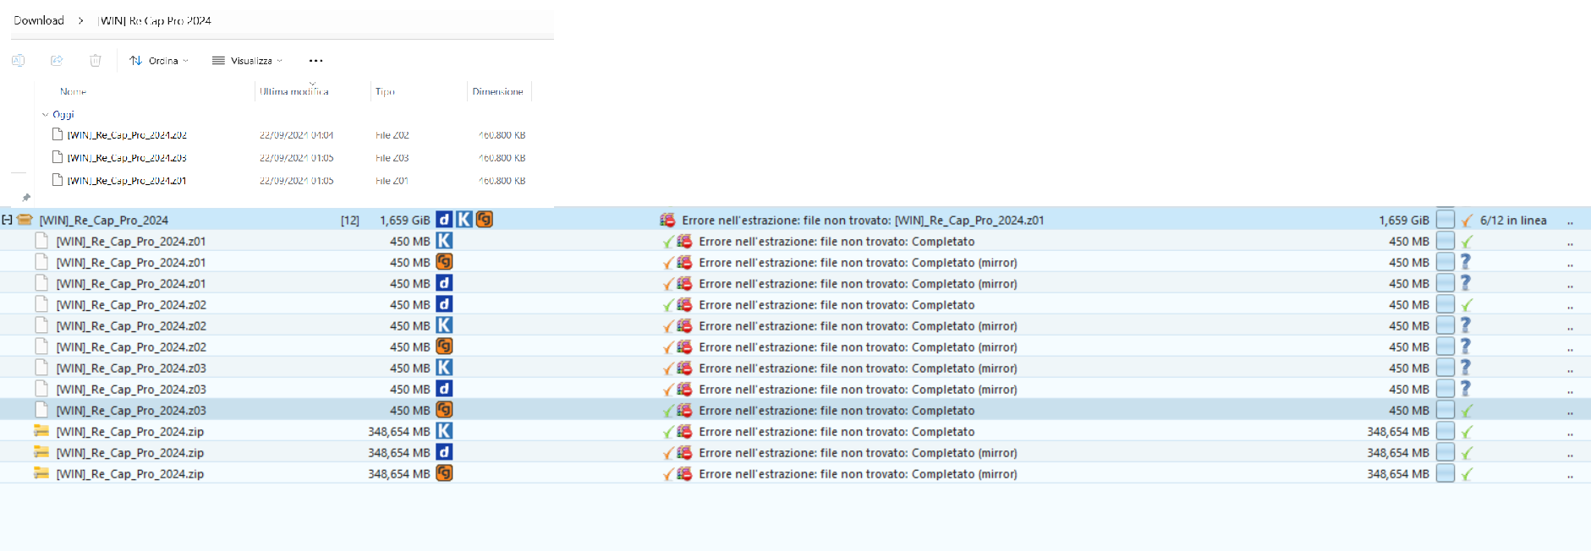Click the green availability check in the .zip d-hoster row
Screen dimensions: 1591x551
tap(1467, 453)
